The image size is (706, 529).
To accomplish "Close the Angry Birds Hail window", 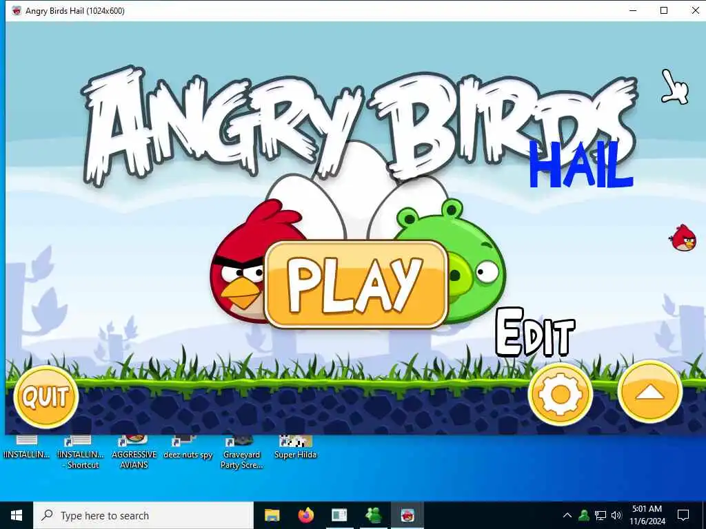I will coord(695,11).
